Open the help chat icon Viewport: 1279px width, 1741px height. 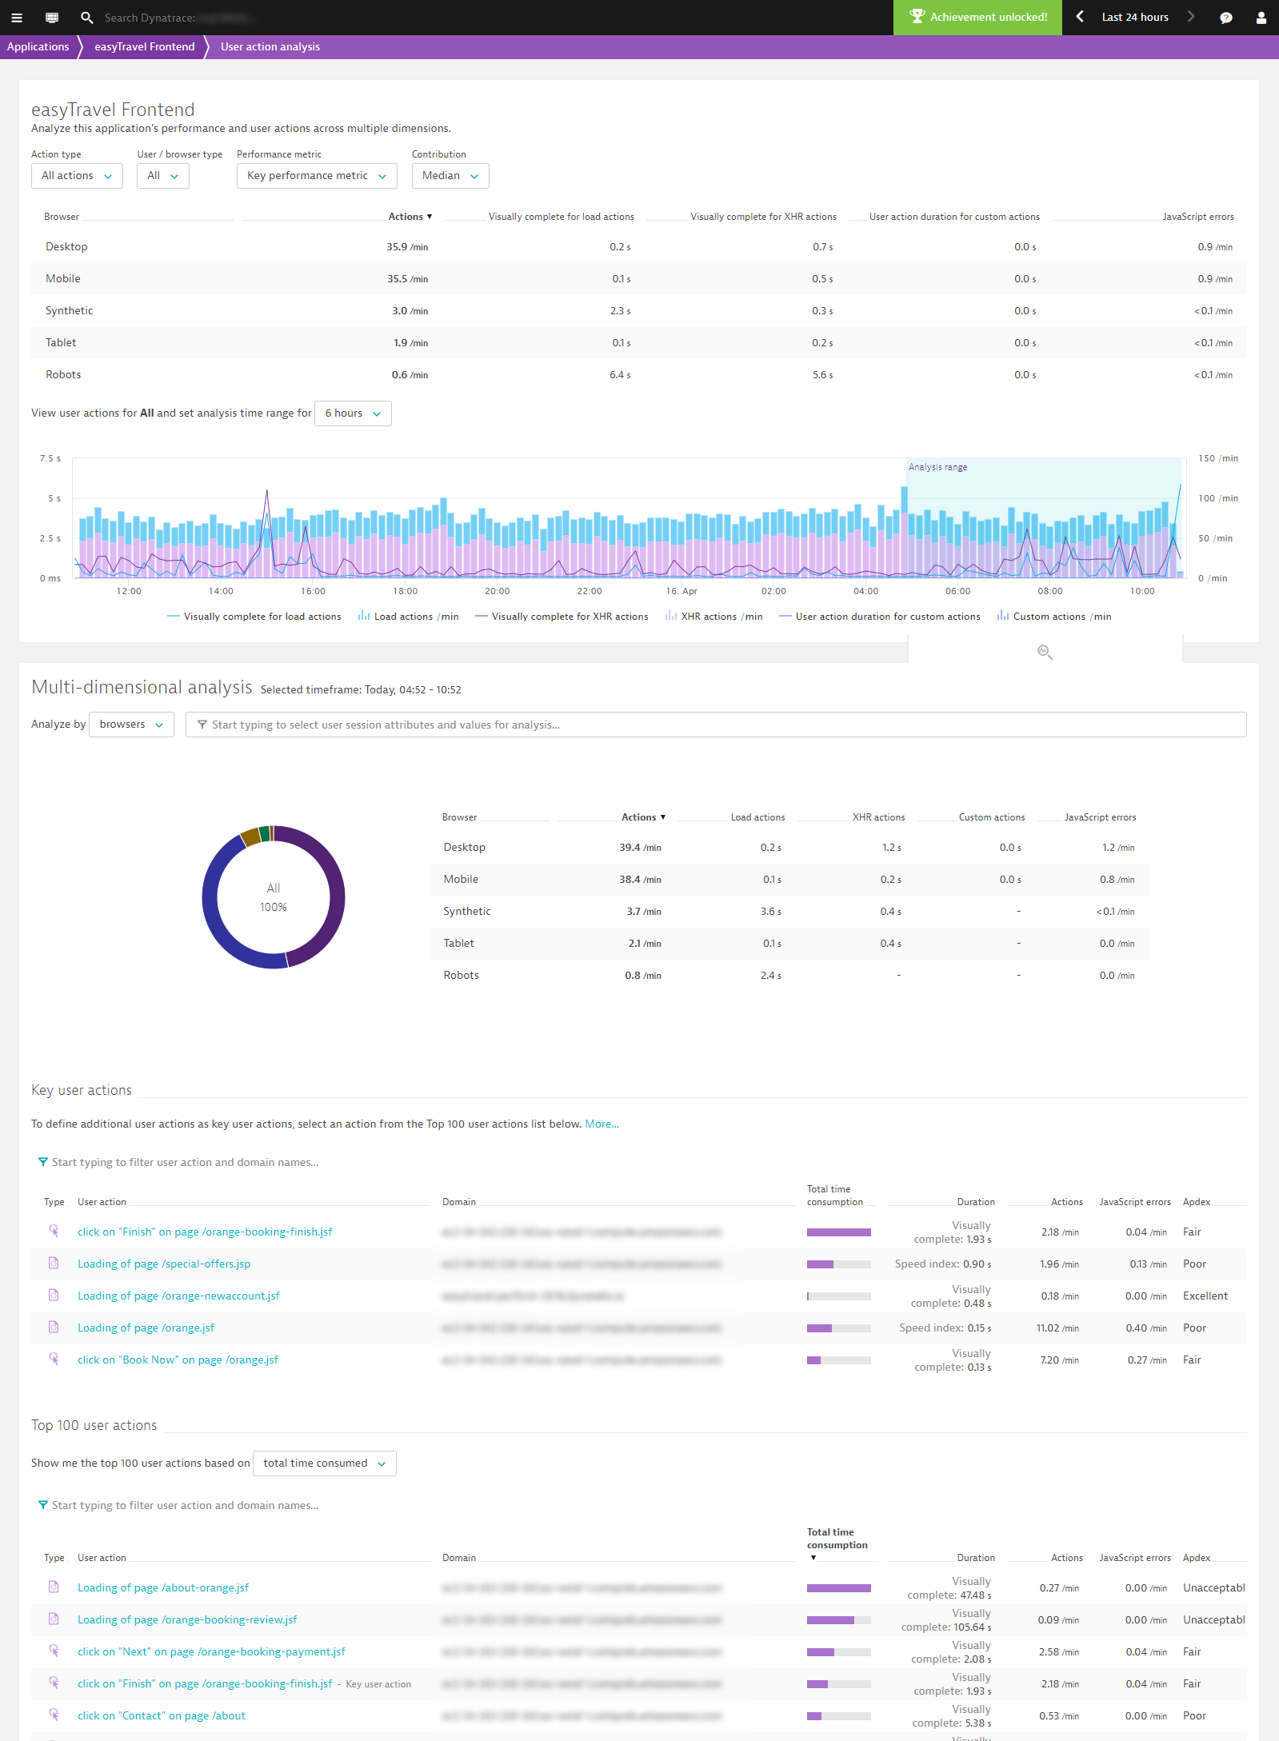pyautogui.click(x=1226, y=18)
